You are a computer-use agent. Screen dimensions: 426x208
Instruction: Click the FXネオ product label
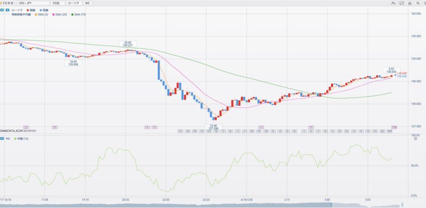[x=9, y=3]
